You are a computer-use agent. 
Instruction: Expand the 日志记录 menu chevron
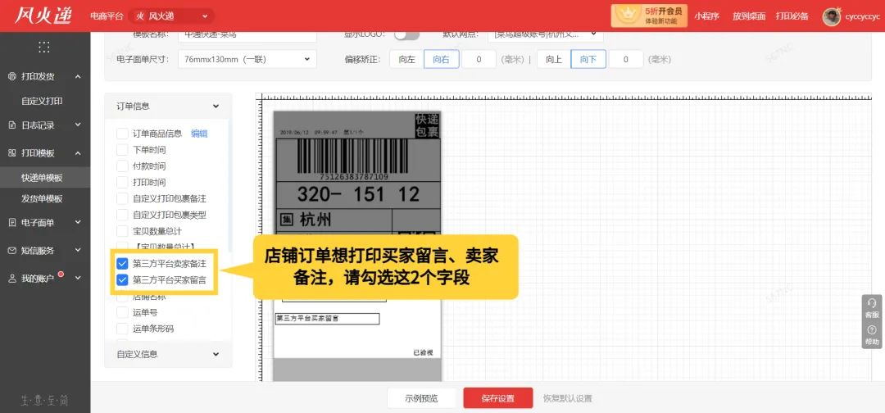pyautogui.click(x=78, y=125)
